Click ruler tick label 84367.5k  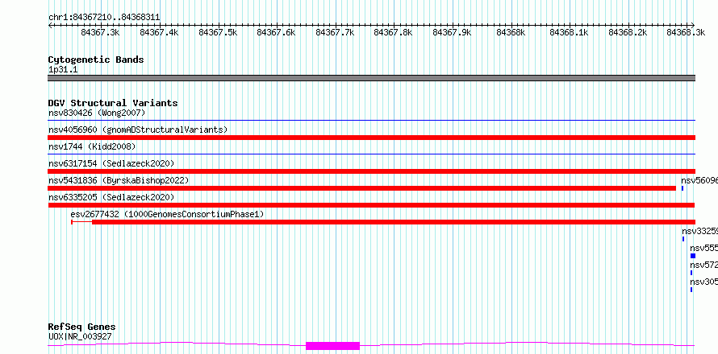point(218,32)
